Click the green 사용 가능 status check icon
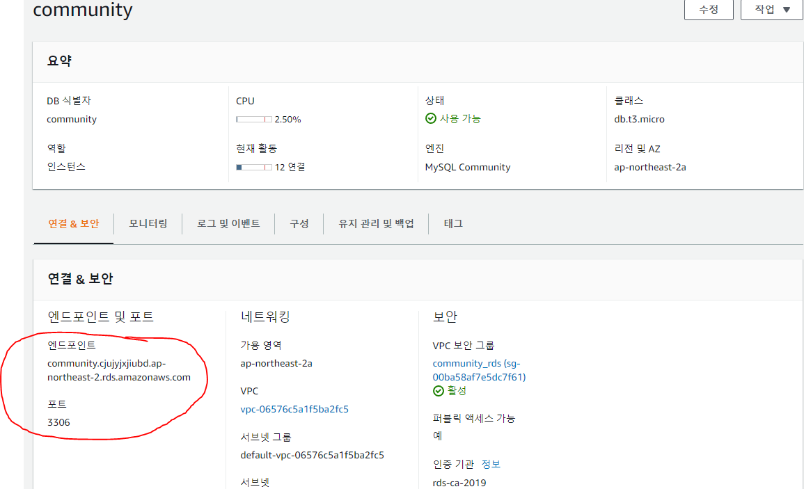This screenshot has height=489, width=804. tap(431, 118)
